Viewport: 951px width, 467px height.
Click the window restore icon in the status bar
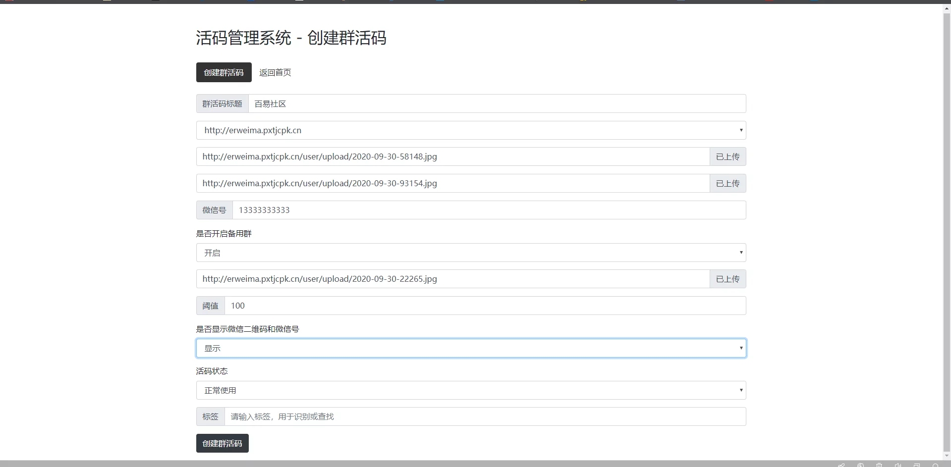pos(916,465)
